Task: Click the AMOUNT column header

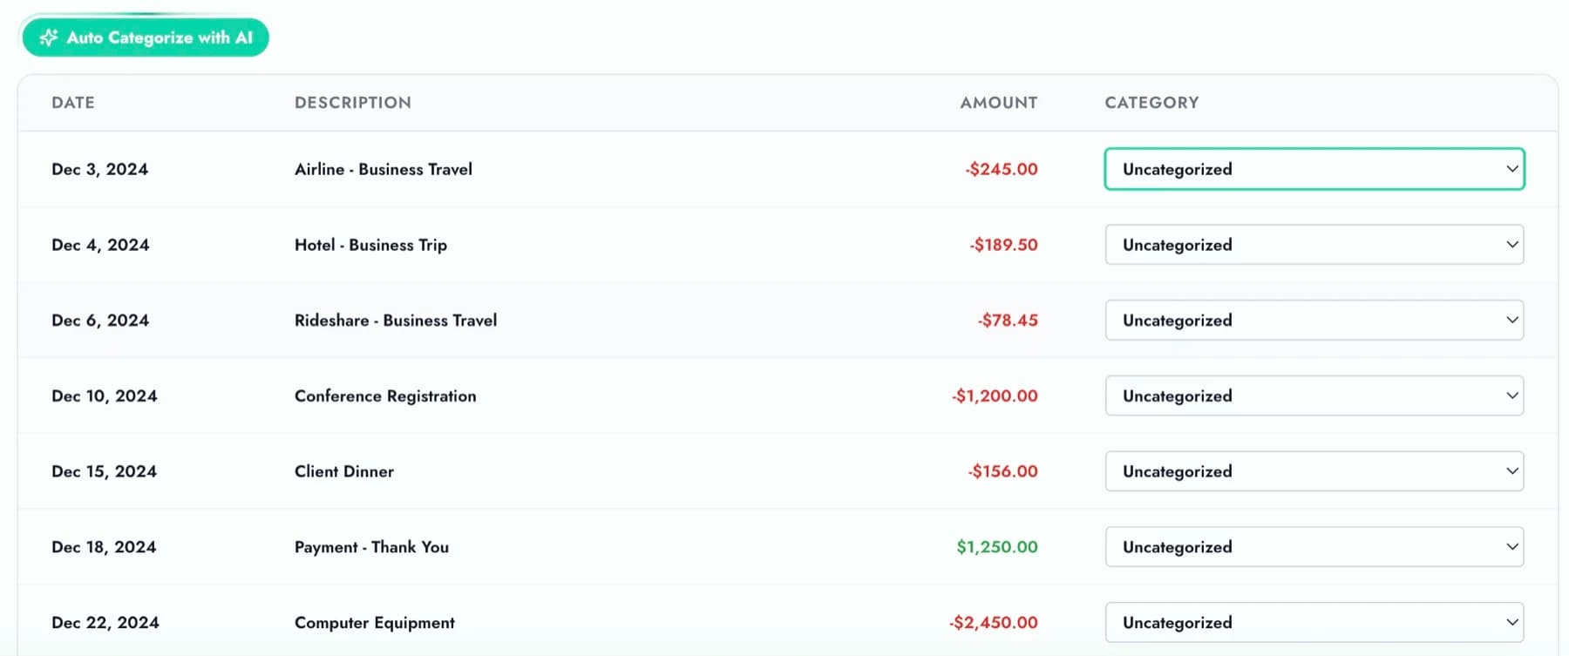Action: tap(998, 102)
